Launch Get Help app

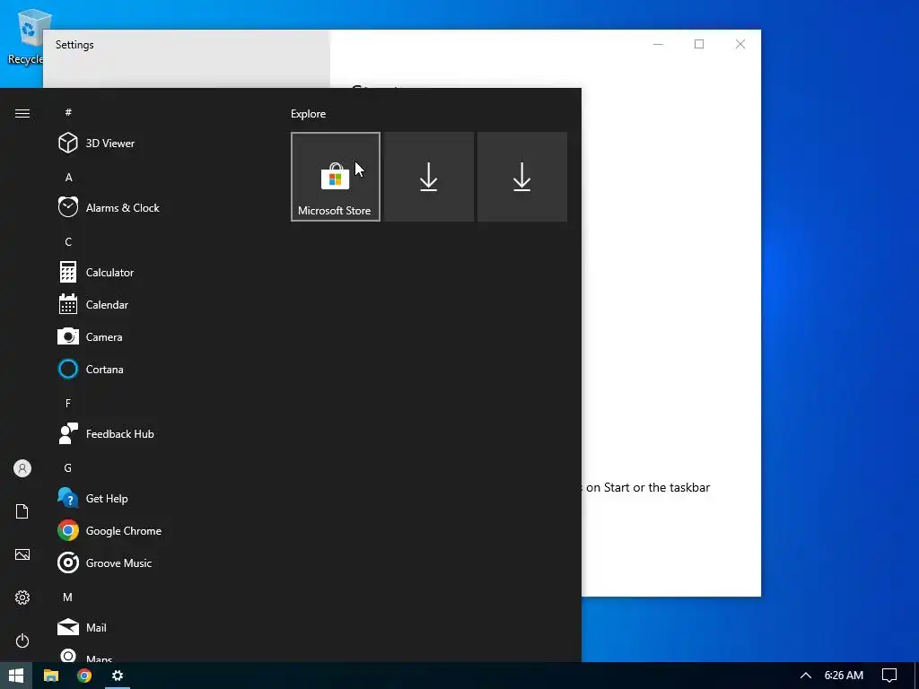pos(158,499)
